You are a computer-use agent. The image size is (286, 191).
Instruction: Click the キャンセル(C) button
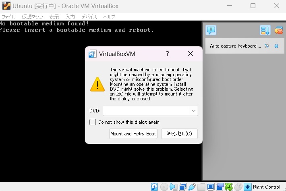point(179,134)
